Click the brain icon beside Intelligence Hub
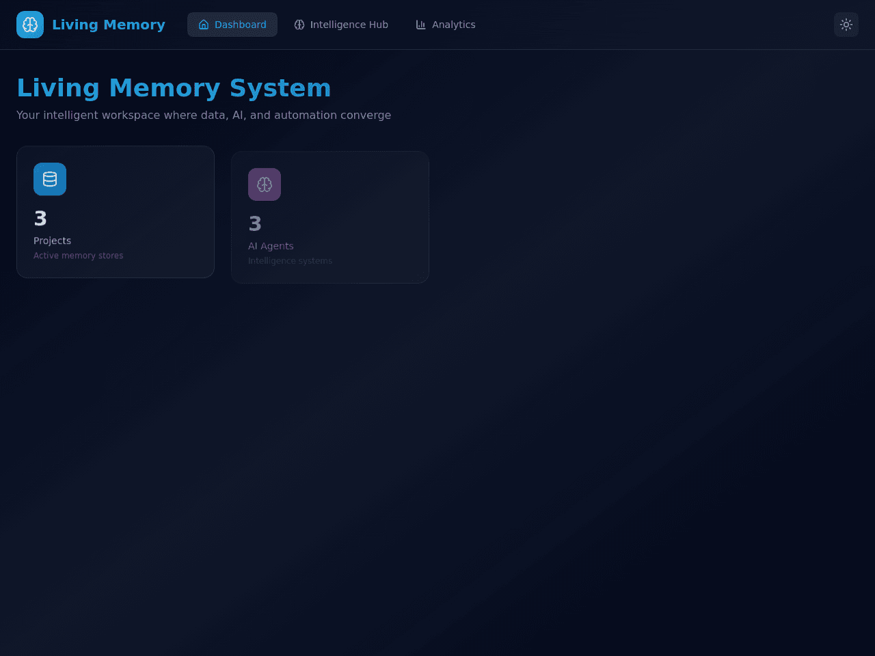Viewport: 875px width, 656px height. pyautogui.click(x=299, y=25)
